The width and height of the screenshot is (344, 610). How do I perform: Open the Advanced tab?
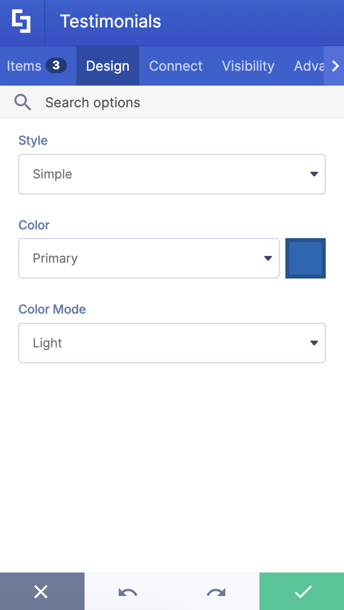[x=310, y=65]
